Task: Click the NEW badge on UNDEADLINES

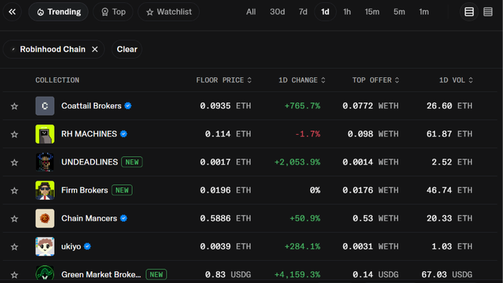Action: click(x=132, y=162)
